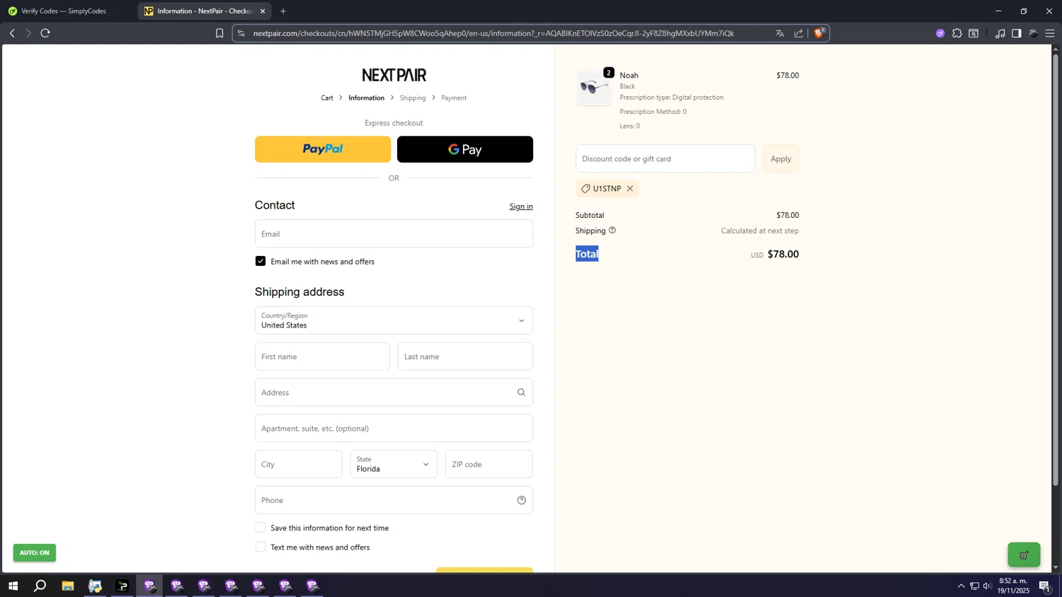Check Text me with news and offers
Viewport: 1062px width, 597px height.
click(x=261, y=547)
